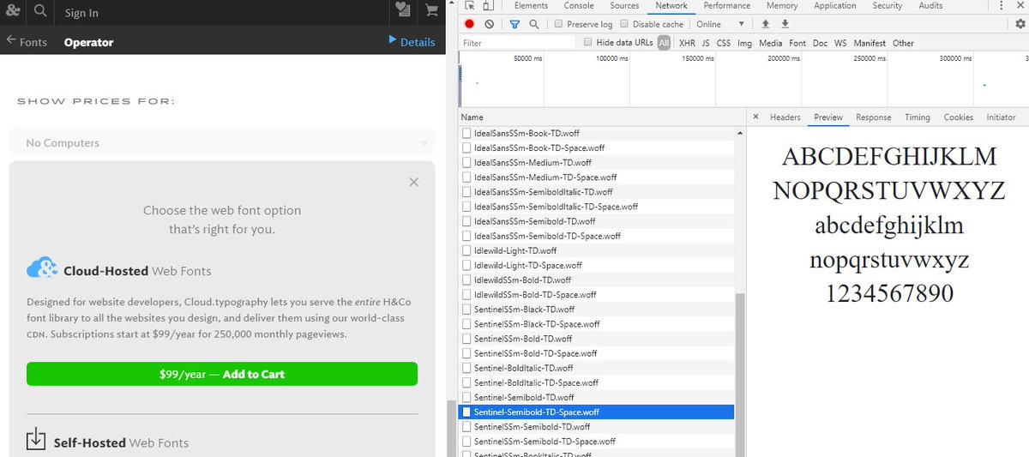Filter requests by All type

point(665,43)
